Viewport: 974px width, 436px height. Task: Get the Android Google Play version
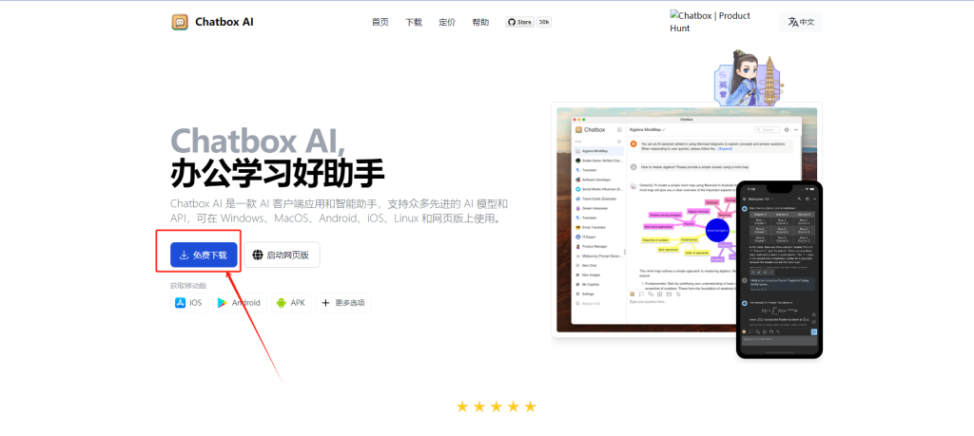point(239,303)
